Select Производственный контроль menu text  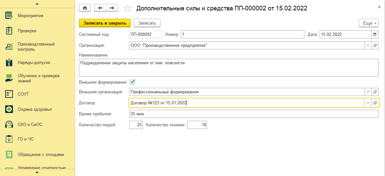[36, 47]
